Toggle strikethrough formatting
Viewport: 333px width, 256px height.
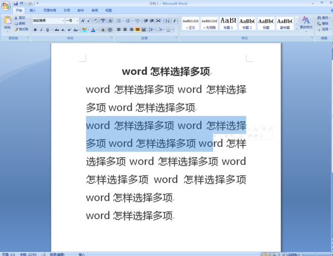[57, 30]
